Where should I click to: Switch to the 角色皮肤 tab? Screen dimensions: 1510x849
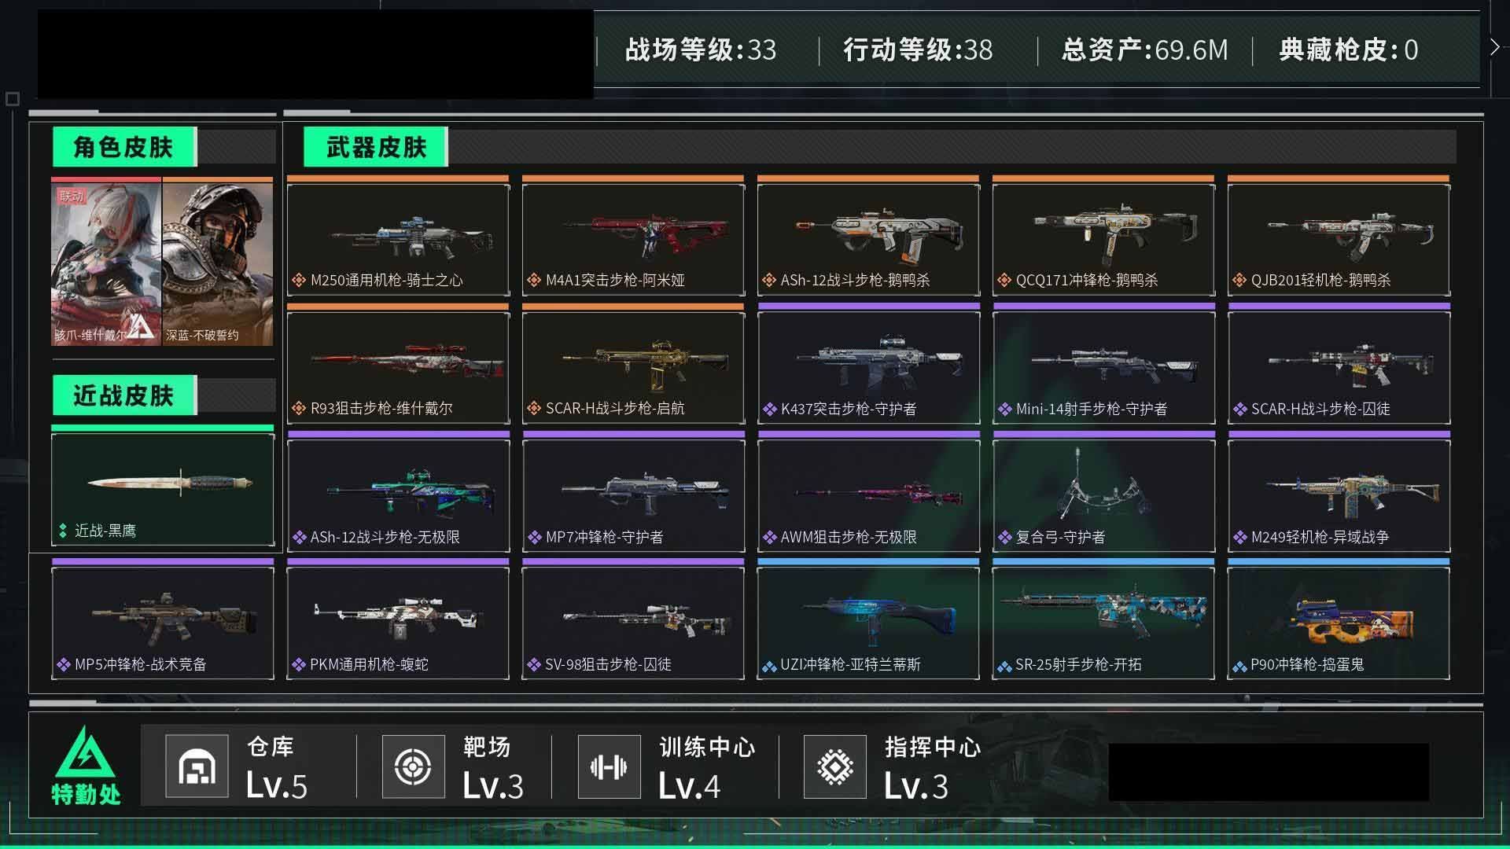click(124, 147)
